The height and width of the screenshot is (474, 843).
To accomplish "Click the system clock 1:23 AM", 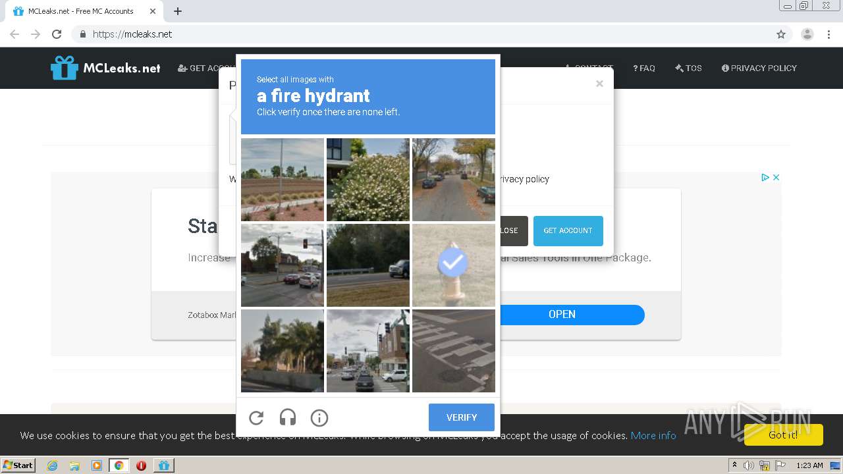I will tap(809, 465).
